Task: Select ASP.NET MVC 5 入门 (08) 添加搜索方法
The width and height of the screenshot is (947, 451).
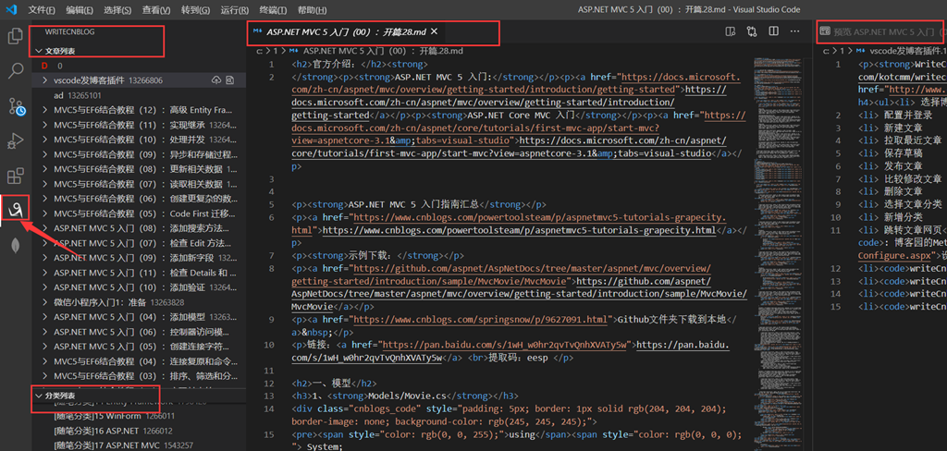Action: point(139,228)
